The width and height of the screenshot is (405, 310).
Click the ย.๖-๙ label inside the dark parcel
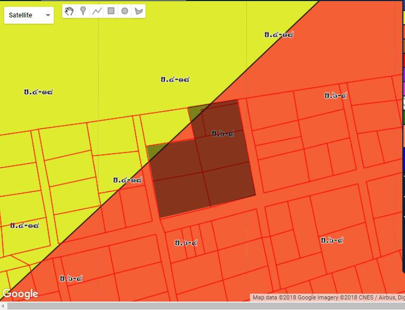(x=223, y=134)
